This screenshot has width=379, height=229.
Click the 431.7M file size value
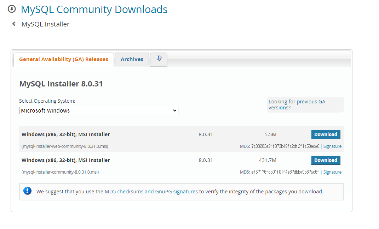(267, 160)
